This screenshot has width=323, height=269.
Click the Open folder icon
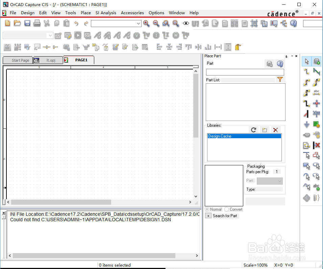[x=17, y=23]
